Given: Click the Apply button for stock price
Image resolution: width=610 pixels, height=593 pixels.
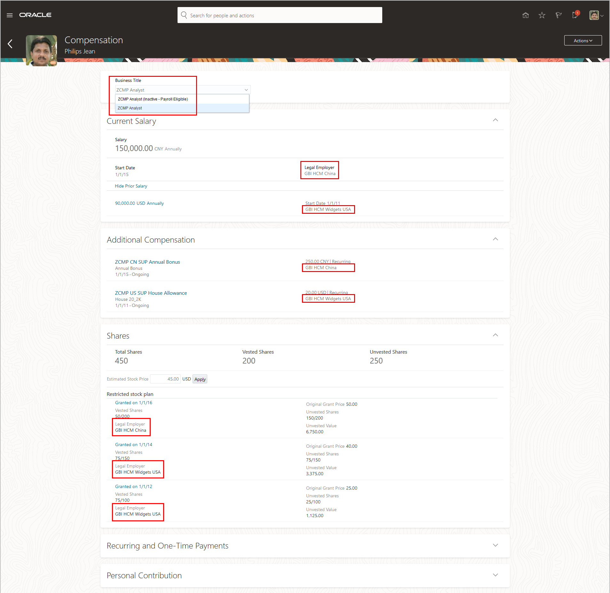Looking at the screenshot, I should click(x=200, y=379).
